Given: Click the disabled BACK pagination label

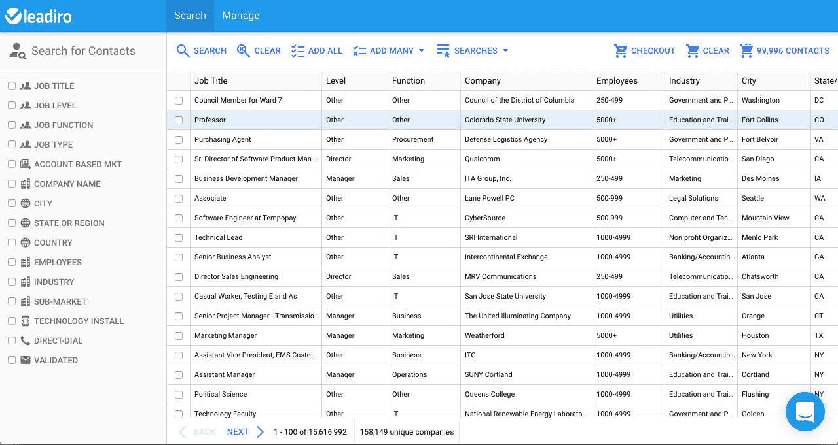Looking at the screenshot, I should click(x=205, y=432).
